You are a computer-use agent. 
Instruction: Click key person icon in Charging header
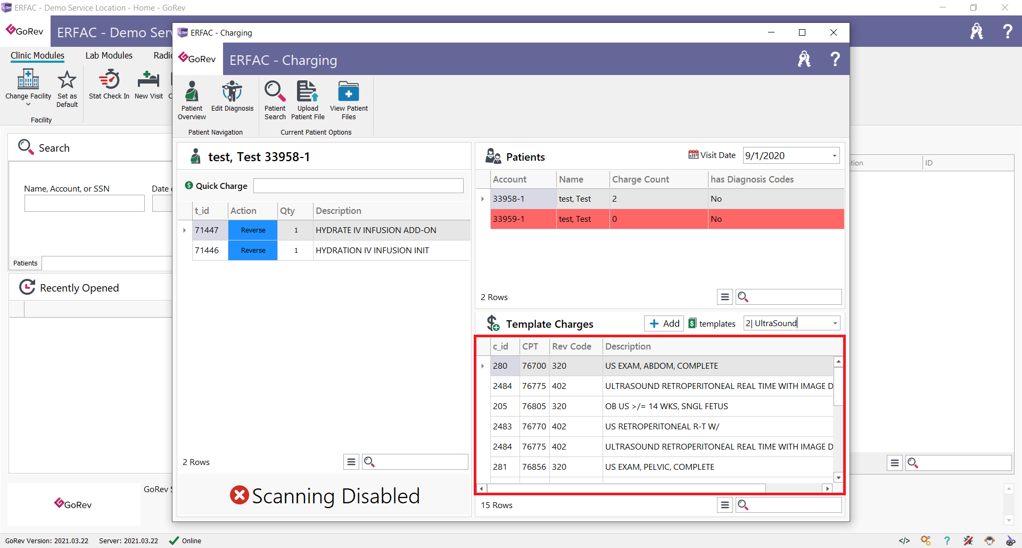pos(804,59)
